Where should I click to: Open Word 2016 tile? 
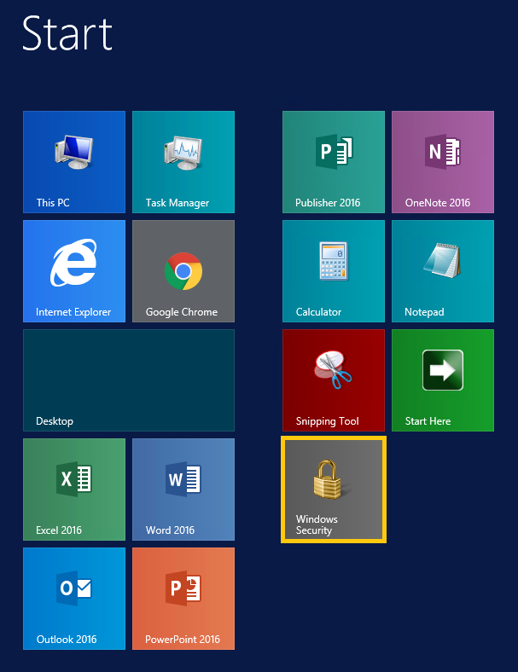[183, 490]
